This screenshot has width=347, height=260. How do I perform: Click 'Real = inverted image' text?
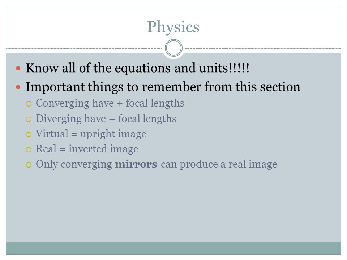(87, 149)
